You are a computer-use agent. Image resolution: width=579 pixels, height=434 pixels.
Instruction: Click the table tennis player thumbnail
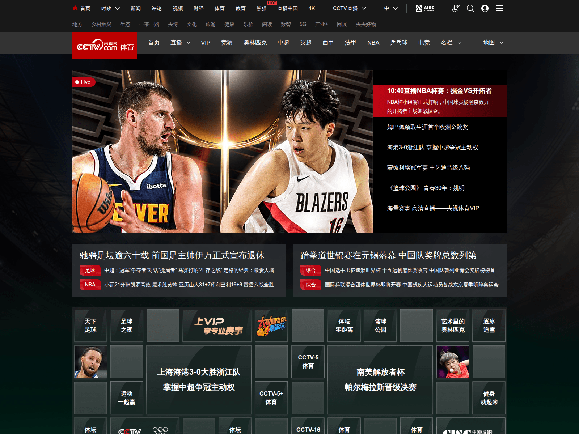pyautogui.click(x=453, y=362)
